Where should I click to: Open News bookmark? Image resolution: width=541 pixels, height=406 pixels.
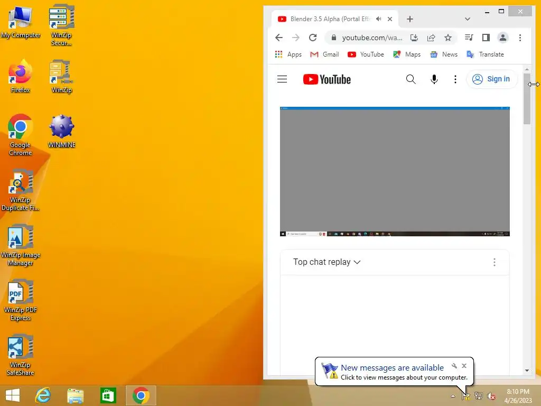444,54
